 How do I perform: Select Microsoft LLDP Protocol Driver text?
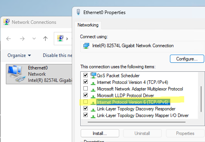tap(125, 96)
